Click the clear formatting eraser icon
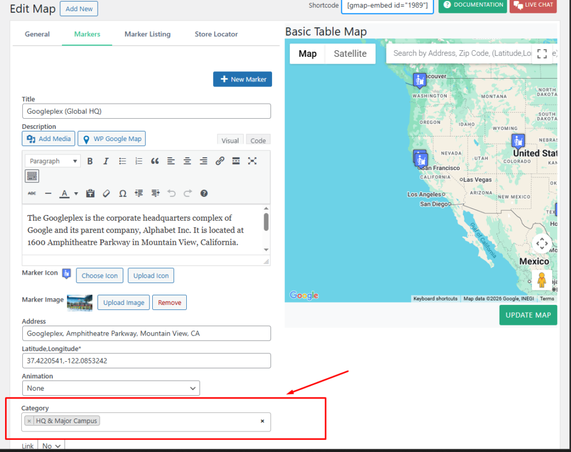Viewport: 571px width, 452px height. (106, 193)
